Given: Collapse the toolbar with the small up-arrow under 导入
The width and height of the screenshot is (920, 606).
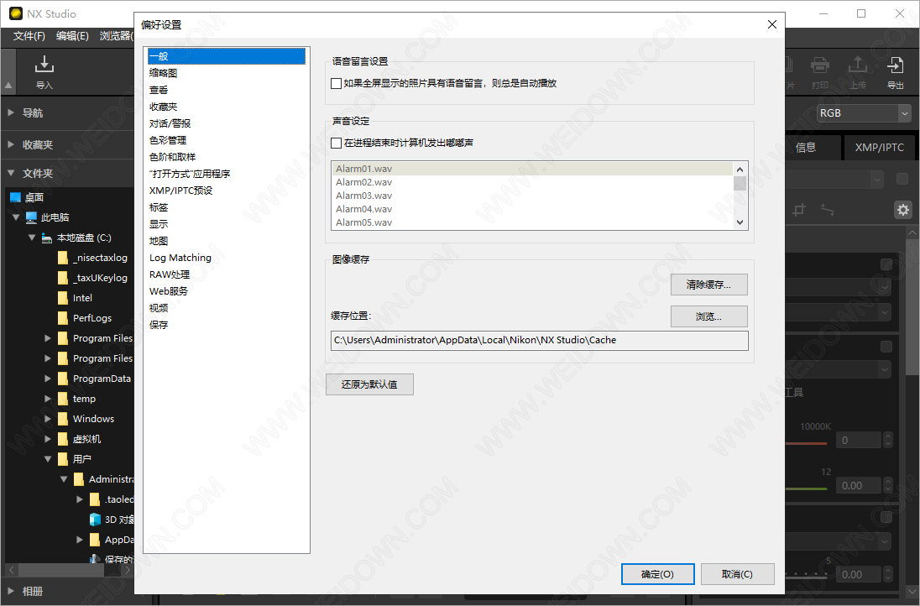Looking at the screenshot, I should click(8, 86).
